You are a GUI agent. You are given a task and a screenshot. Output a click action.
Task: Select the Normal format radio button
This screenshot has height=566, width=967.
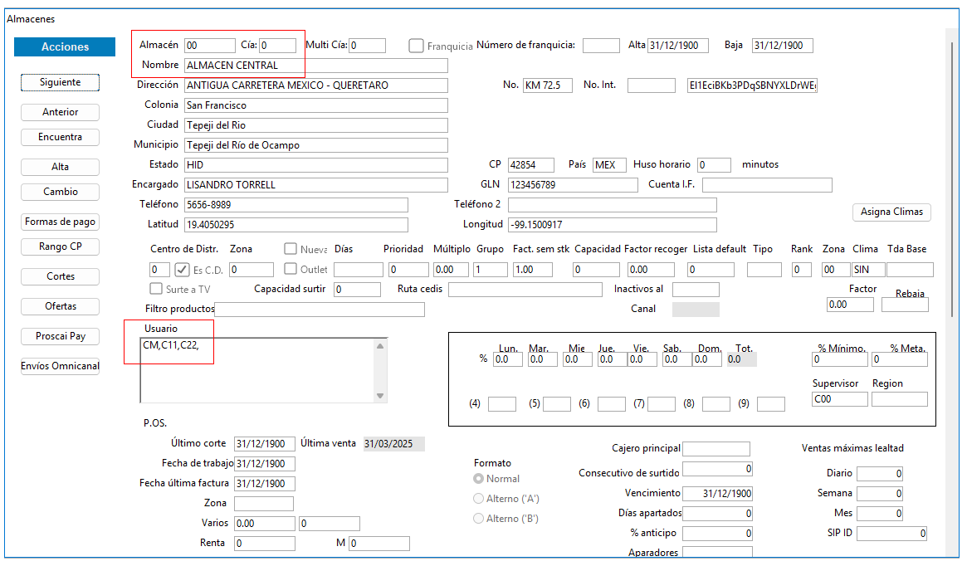(x=479, y=479)
